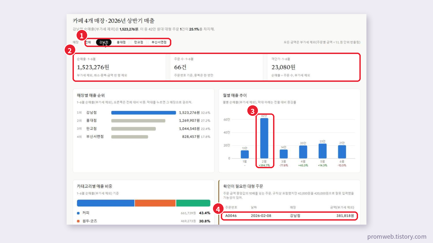Click the 1월 bar in monthly chart
The height and width of the screenshot is (243, 433).
click(x=245, y=154)
